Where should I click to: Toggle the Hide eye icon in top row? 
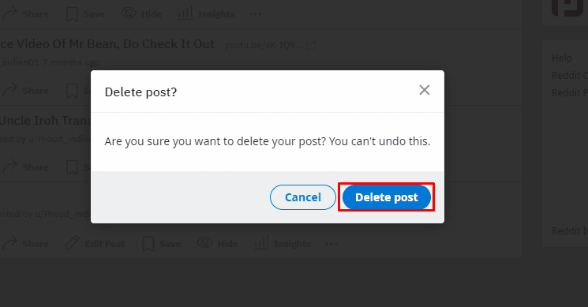tap(129, 13)
